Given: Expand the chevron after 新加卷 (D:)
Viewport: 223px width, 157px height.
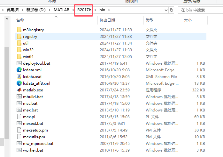Looking at the screenshot, I should (x=50, y=10).
